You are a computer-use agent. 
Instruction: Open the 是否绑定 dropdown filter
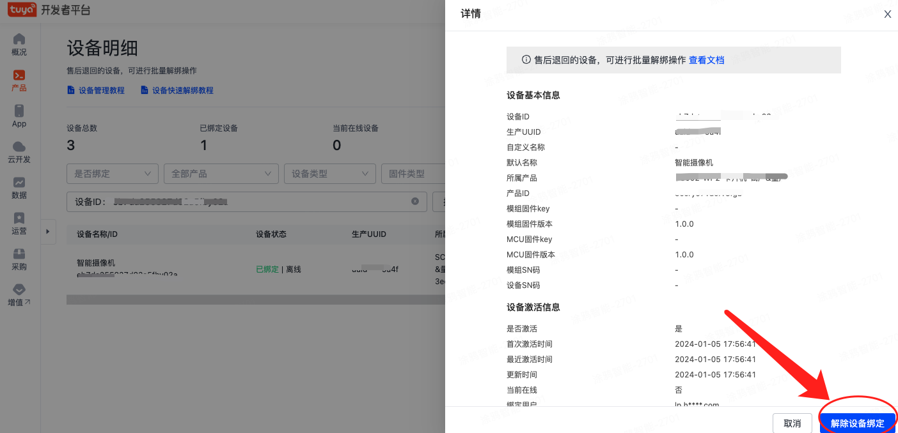point(113,174)
